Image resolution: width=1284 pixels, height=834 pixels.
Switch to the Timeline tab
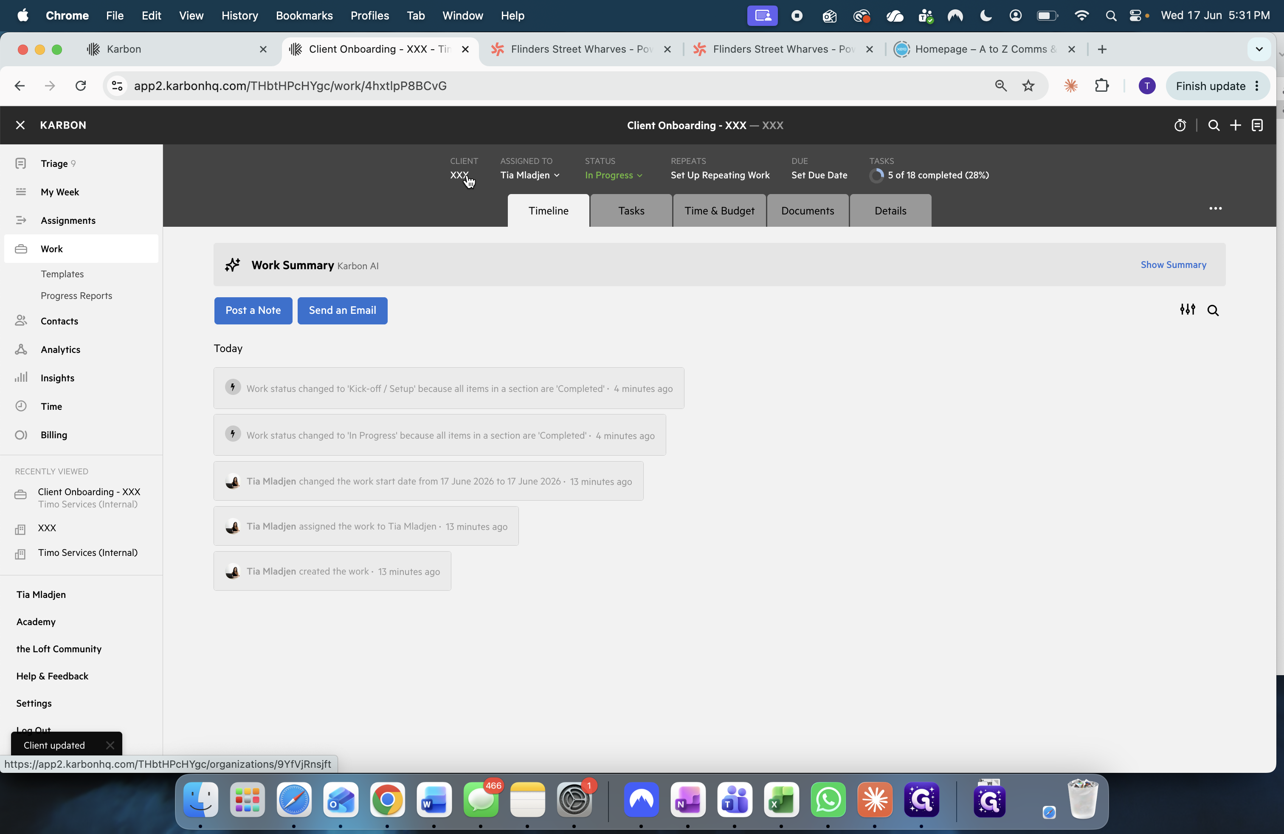pyautogui.click(x=548, y=210)
